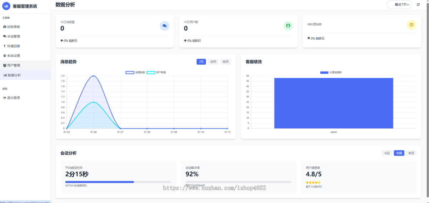Click the 会话分析 section title

click(x=68, y=153)
